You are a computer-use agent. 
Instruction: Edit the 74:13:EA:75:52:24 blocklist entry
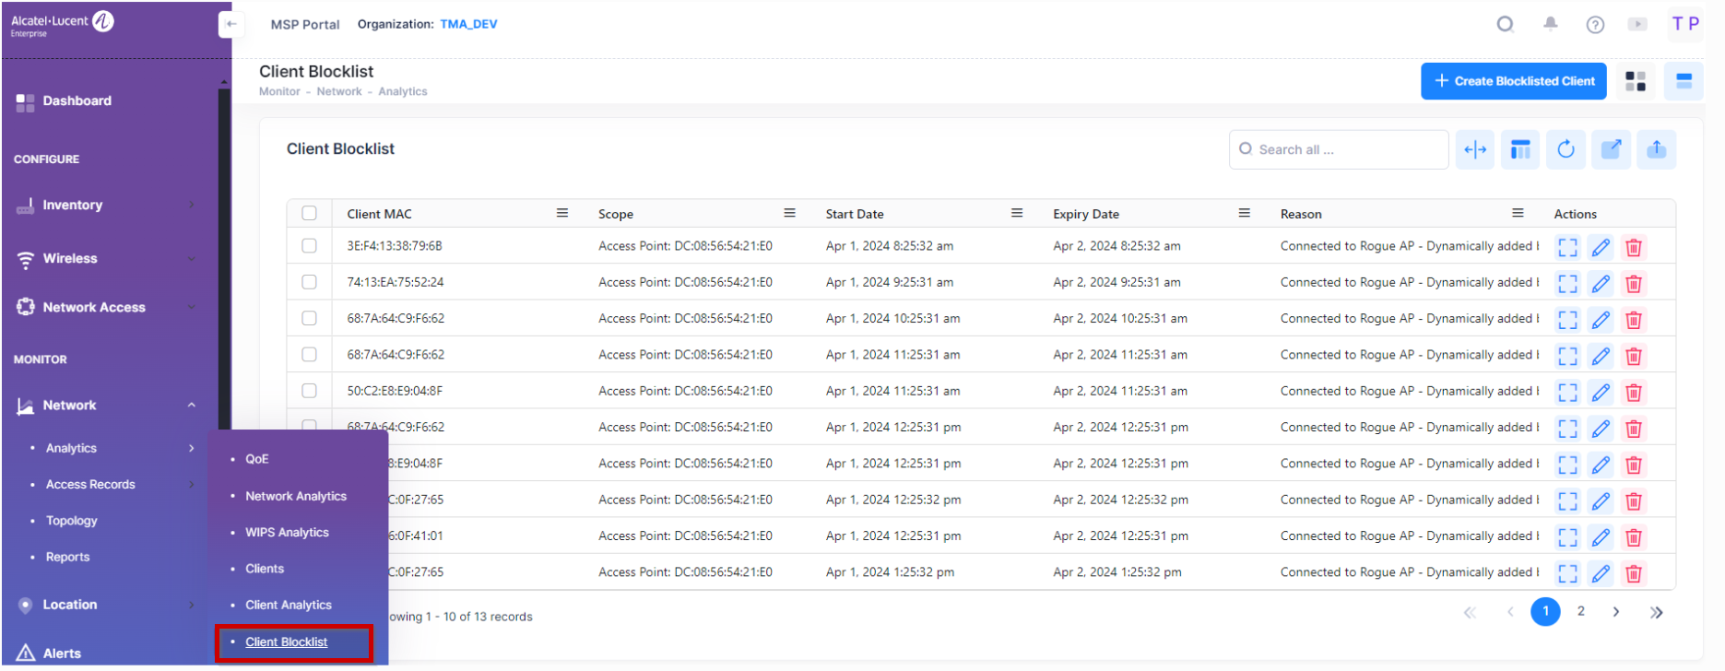click(1601, 284)
